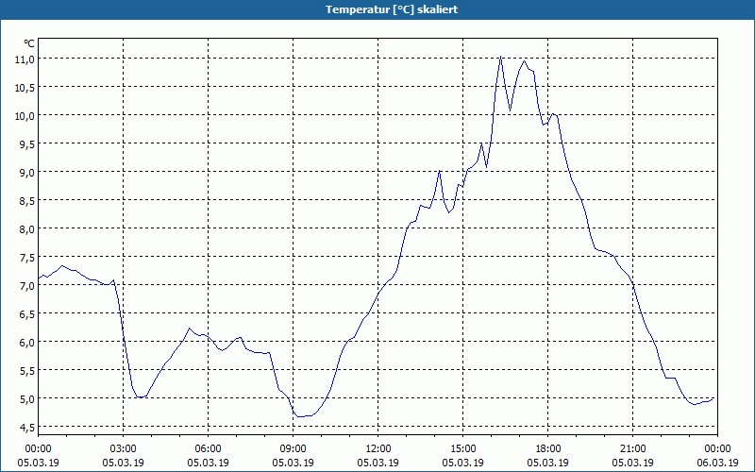The image size is (755, 472).
Task: Click the 15:00 time axis label
Action: pos(463,449)
